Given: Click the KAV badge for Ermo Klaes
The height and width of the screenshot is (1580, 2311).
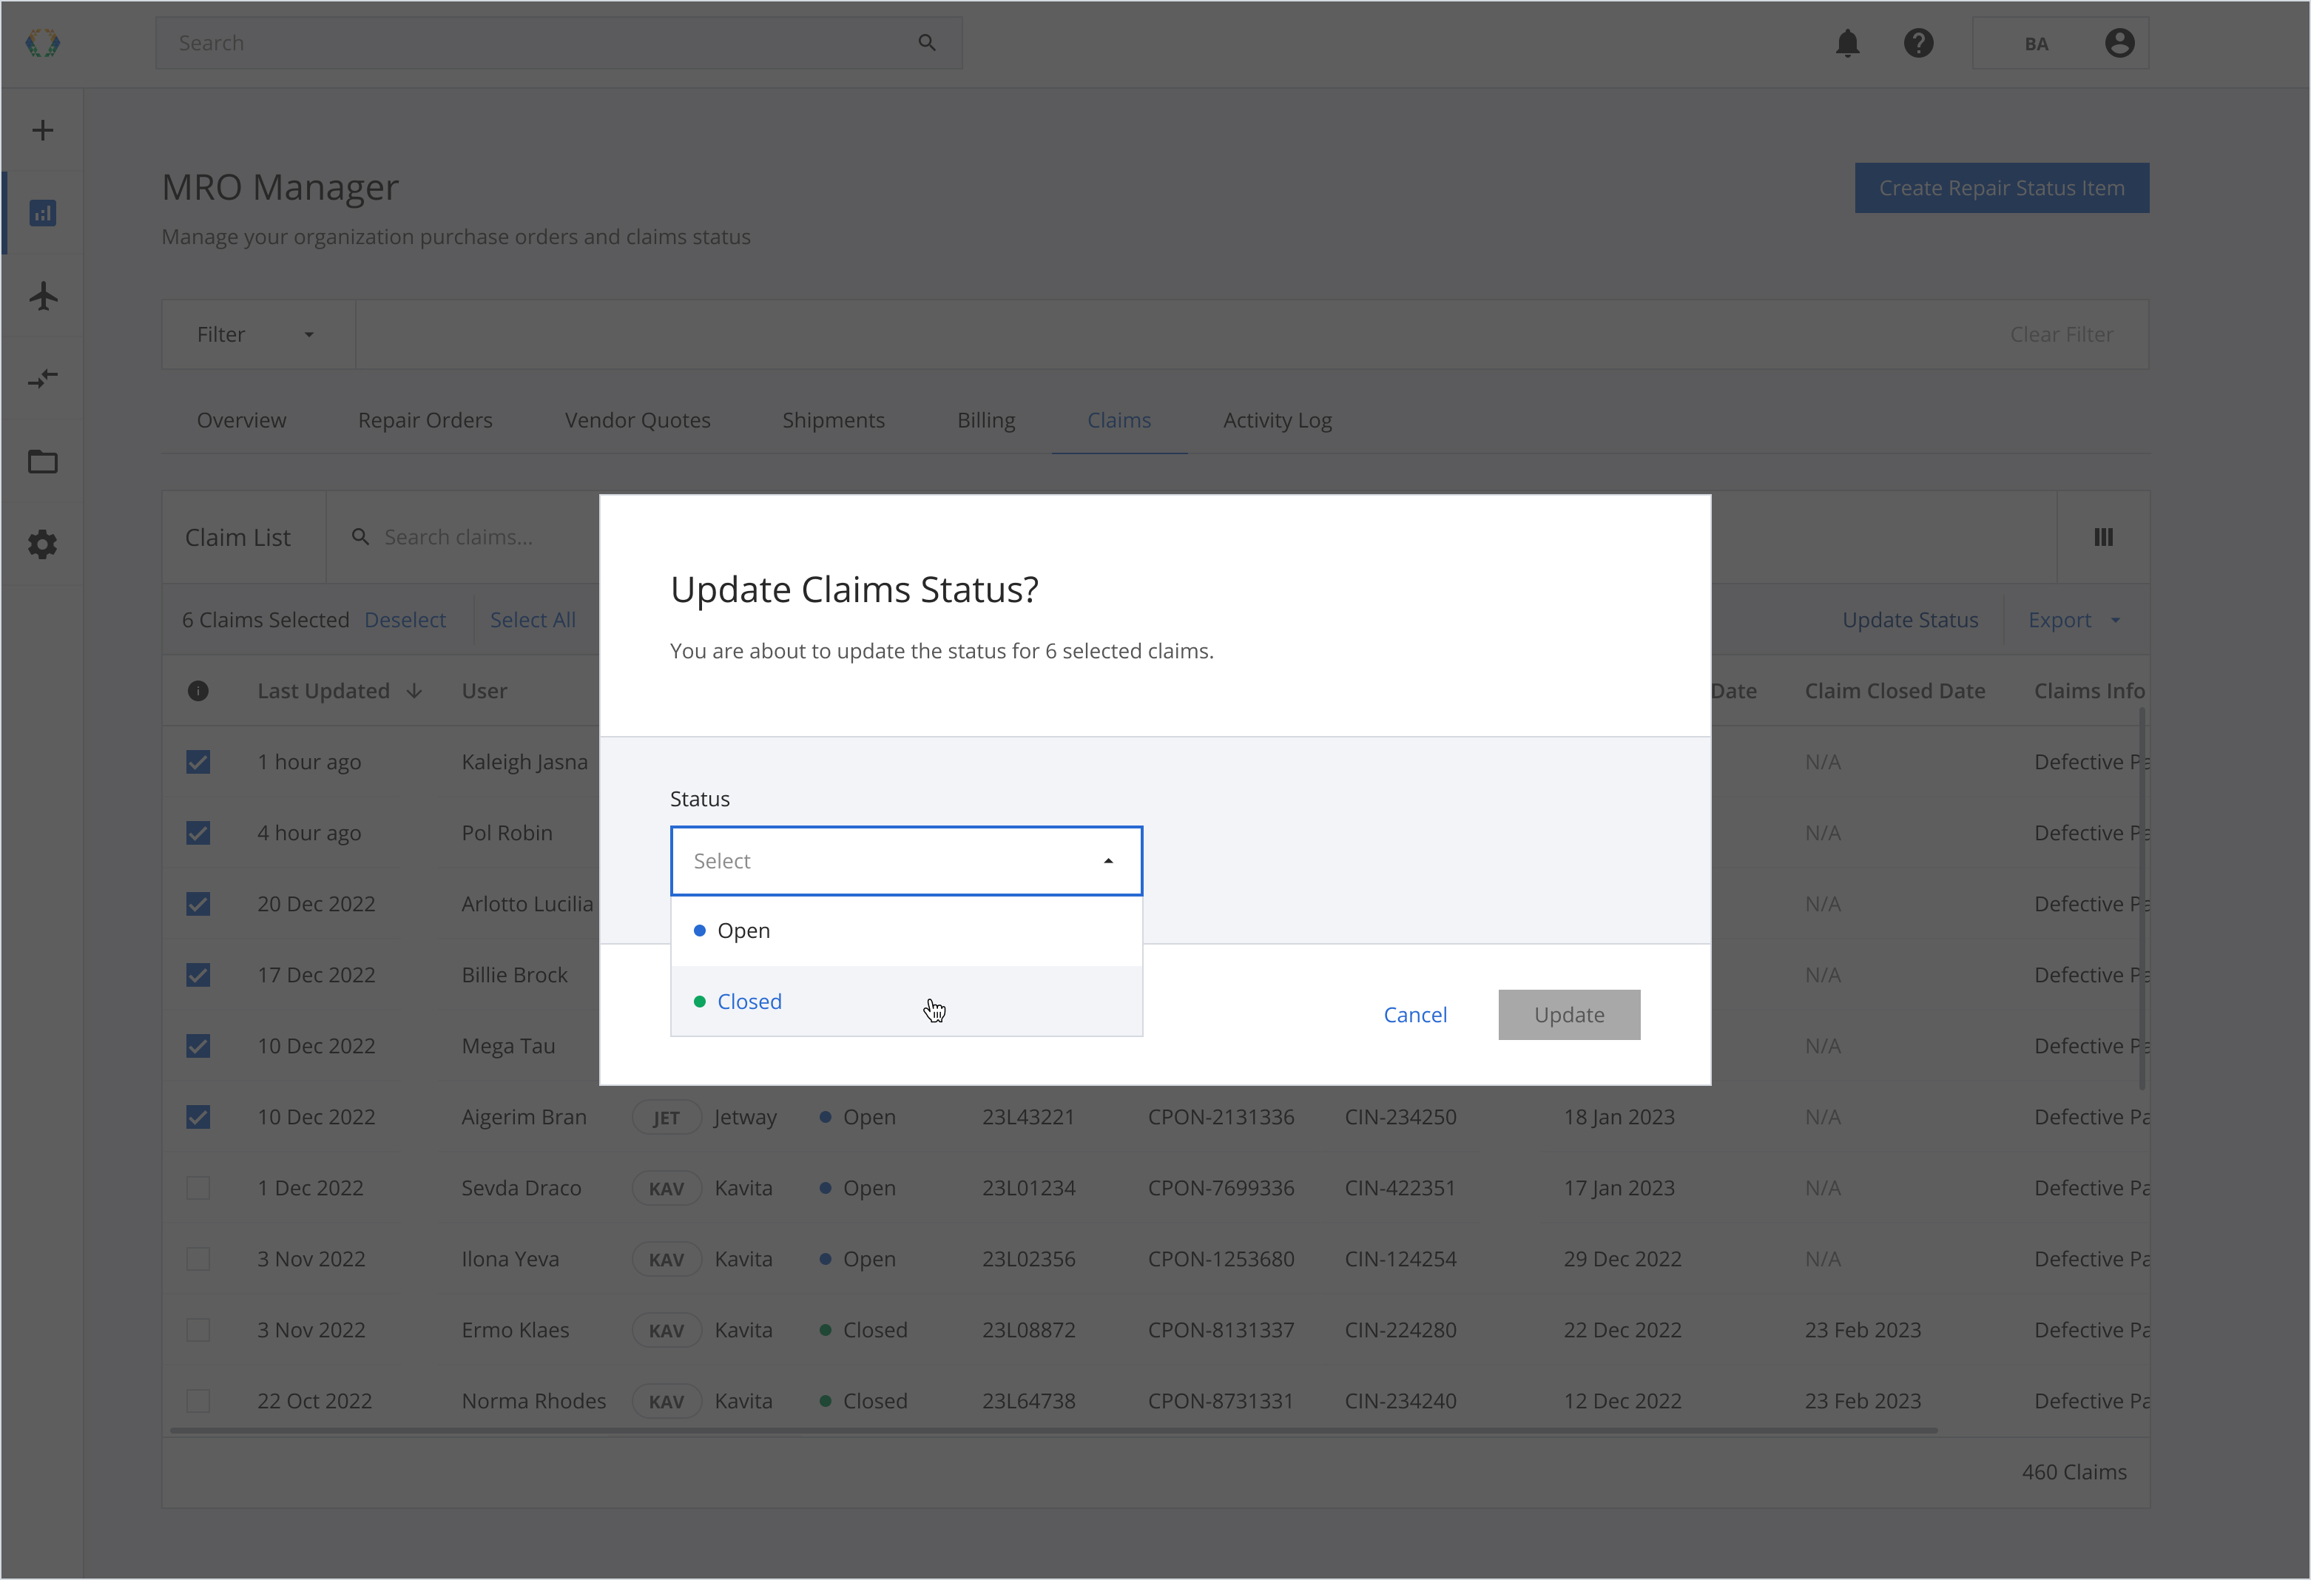Looking at the screenshot, I should [667, 1331].
